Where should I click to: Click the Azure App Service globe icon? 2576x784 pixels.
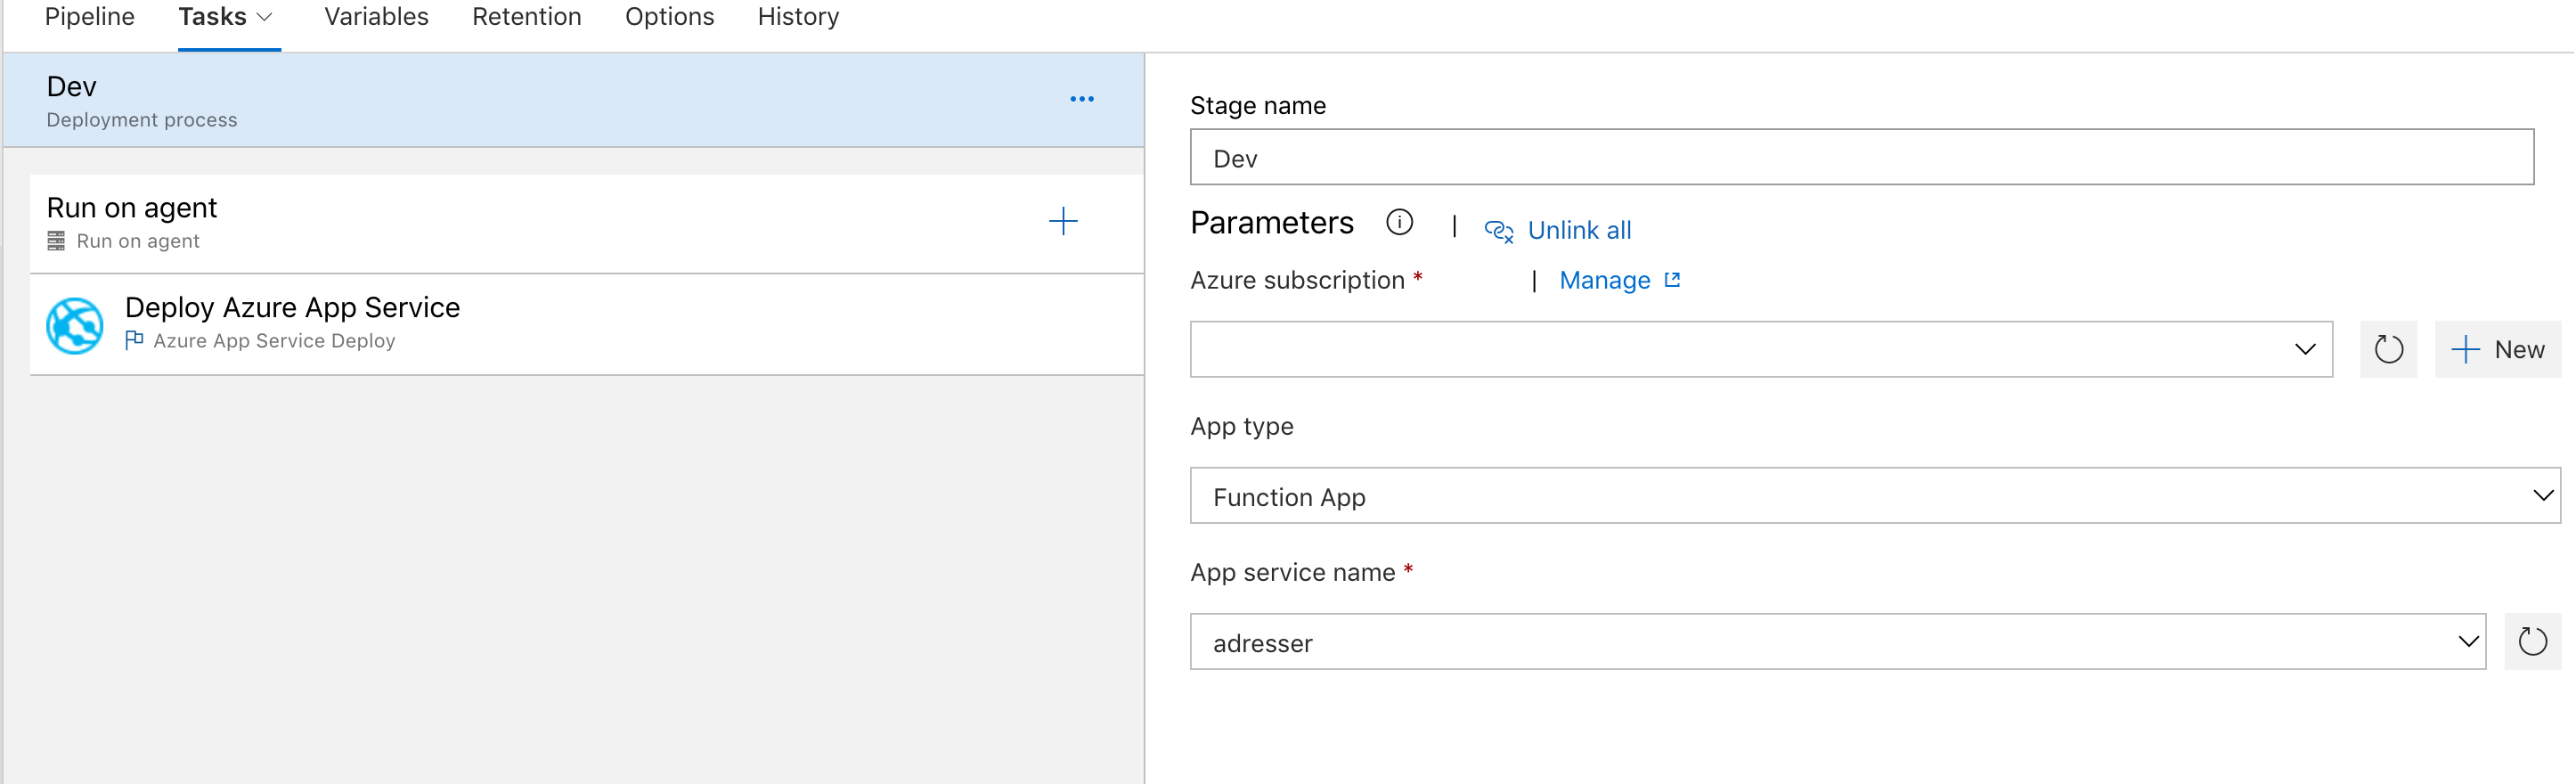(x=75, y=326)
